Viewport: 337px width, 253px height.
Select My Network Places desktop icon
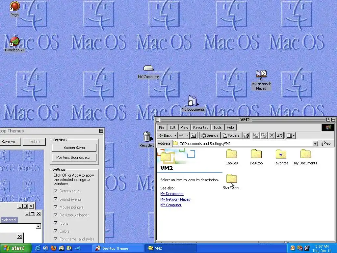point(261,75)
